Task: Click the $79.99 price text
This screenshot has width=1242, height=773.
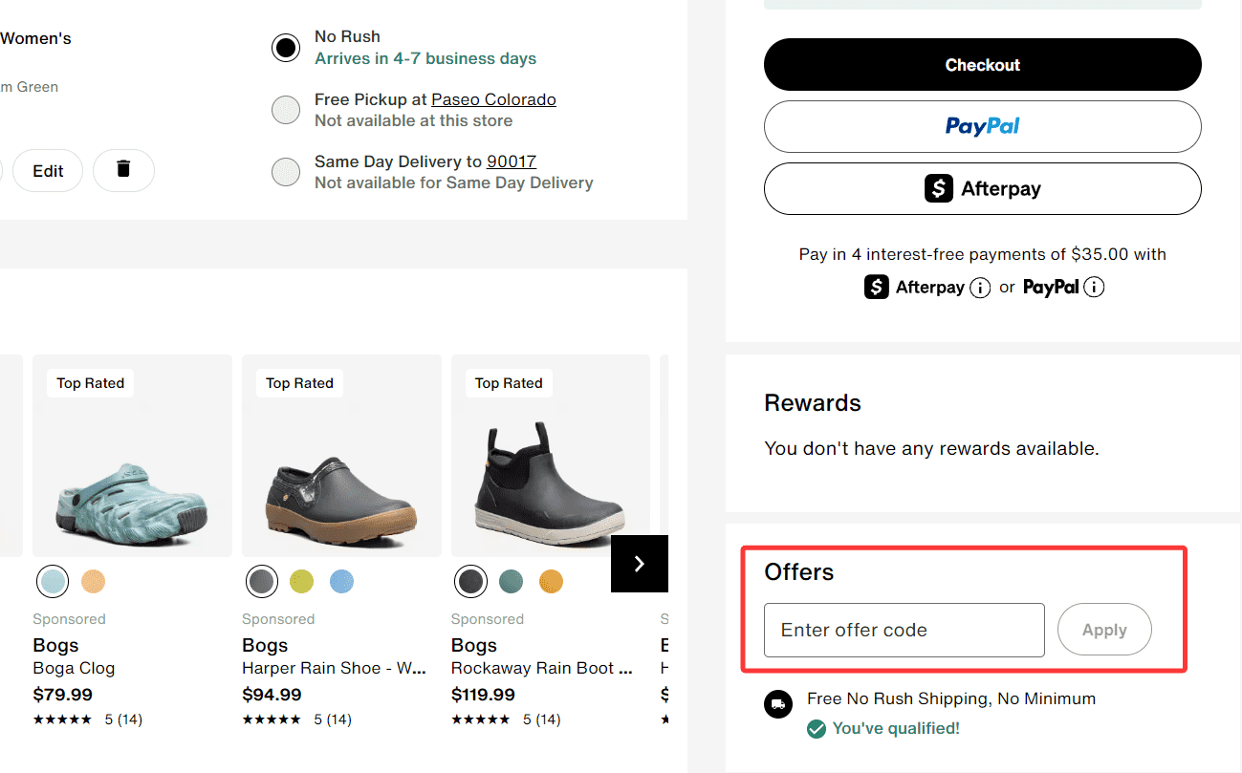Action: click(62, 695)
